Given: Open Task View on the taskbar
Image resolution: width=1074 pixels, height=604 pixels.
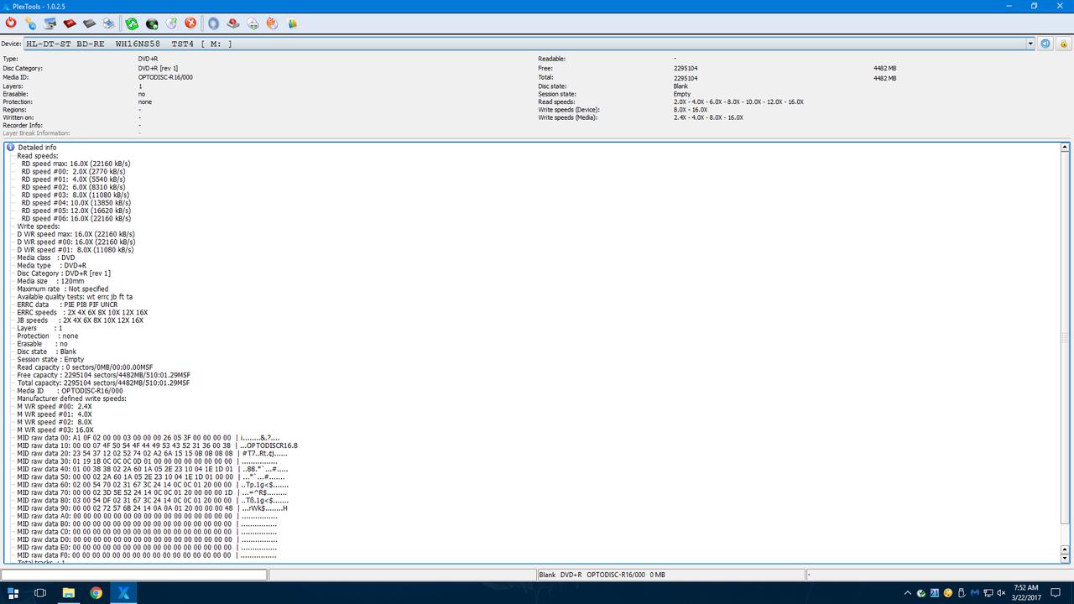Looking at the screenshot, I should coord(39,592).
